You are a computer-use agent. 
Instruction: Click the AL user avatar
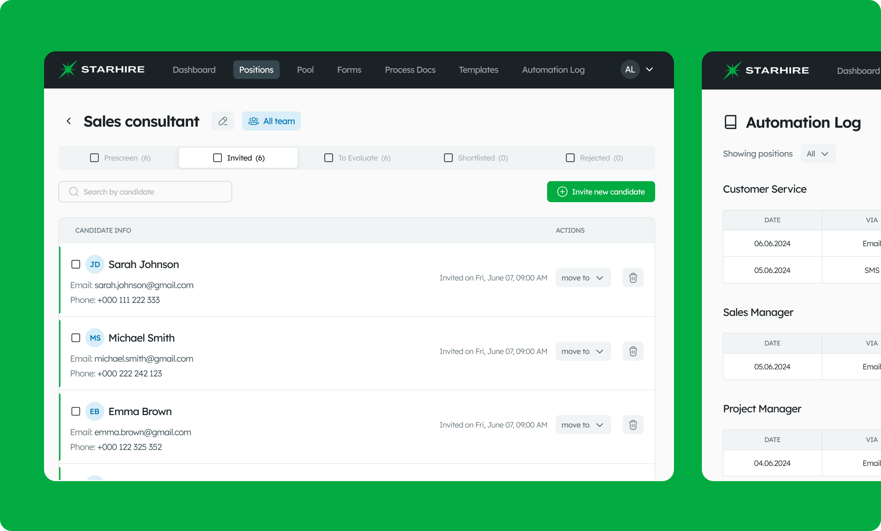630,69
